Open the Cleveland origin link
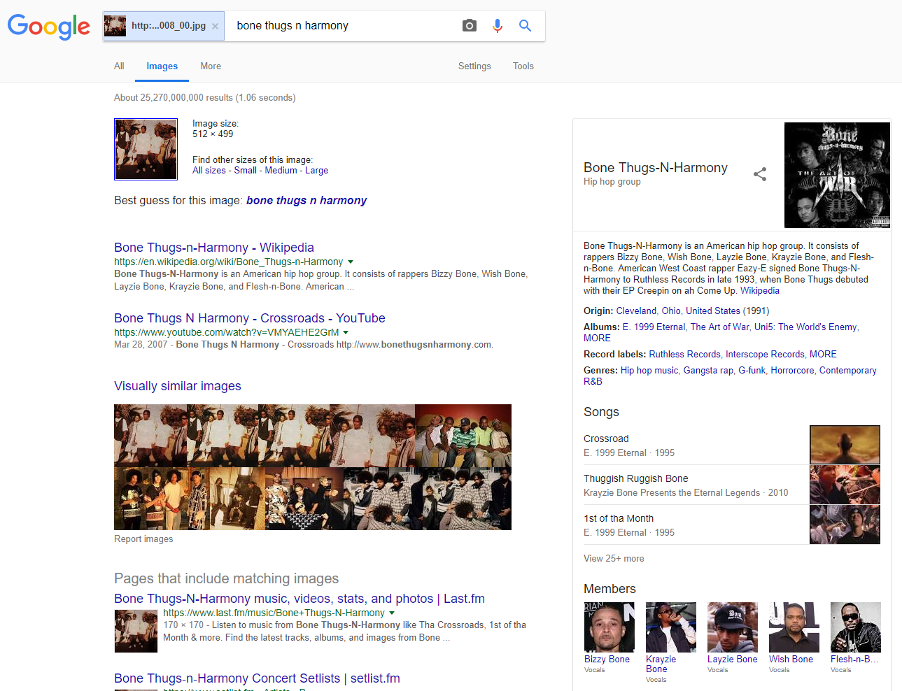This screenshot has width=902, height=691. click(636, 311)
